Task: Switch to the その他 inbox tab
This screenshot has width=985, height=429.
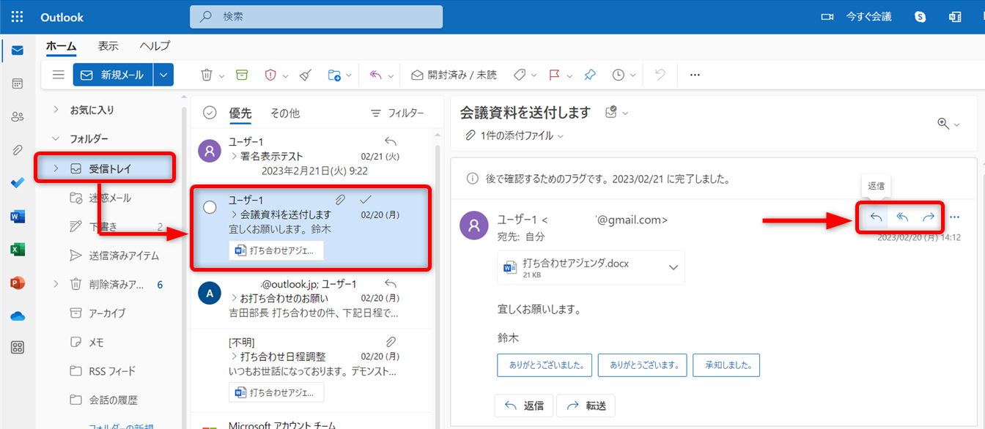Action: 284,113
